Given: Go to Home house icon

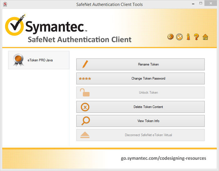Looking at the screenshot, I should (x=205, y=37).
